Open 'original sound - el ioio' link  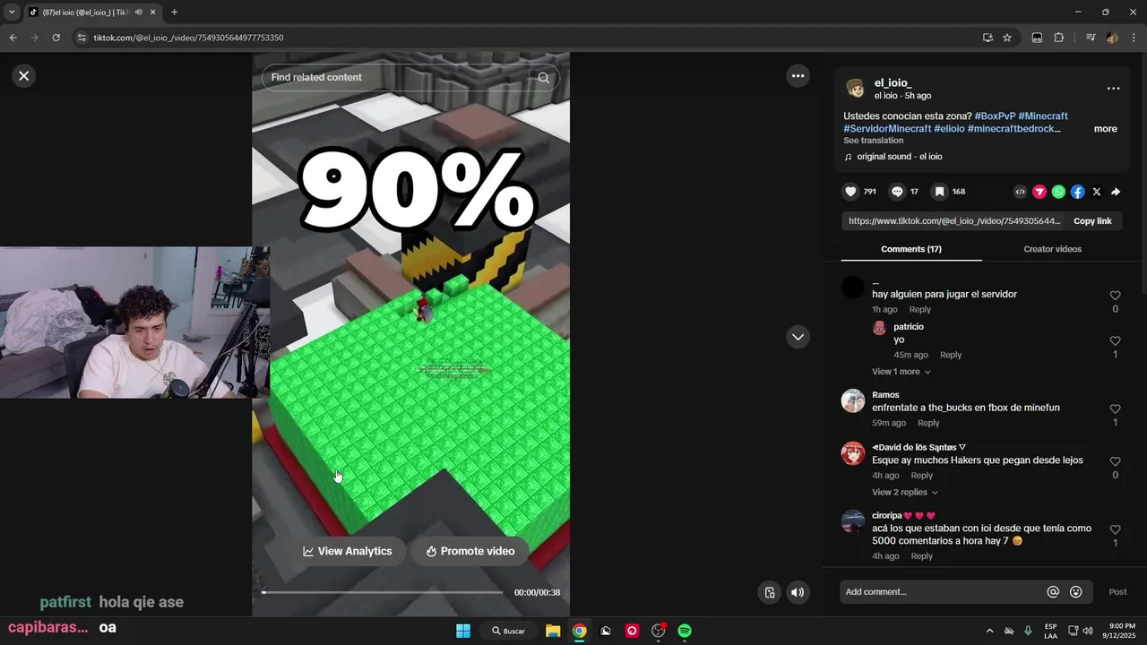click(899, 157)
